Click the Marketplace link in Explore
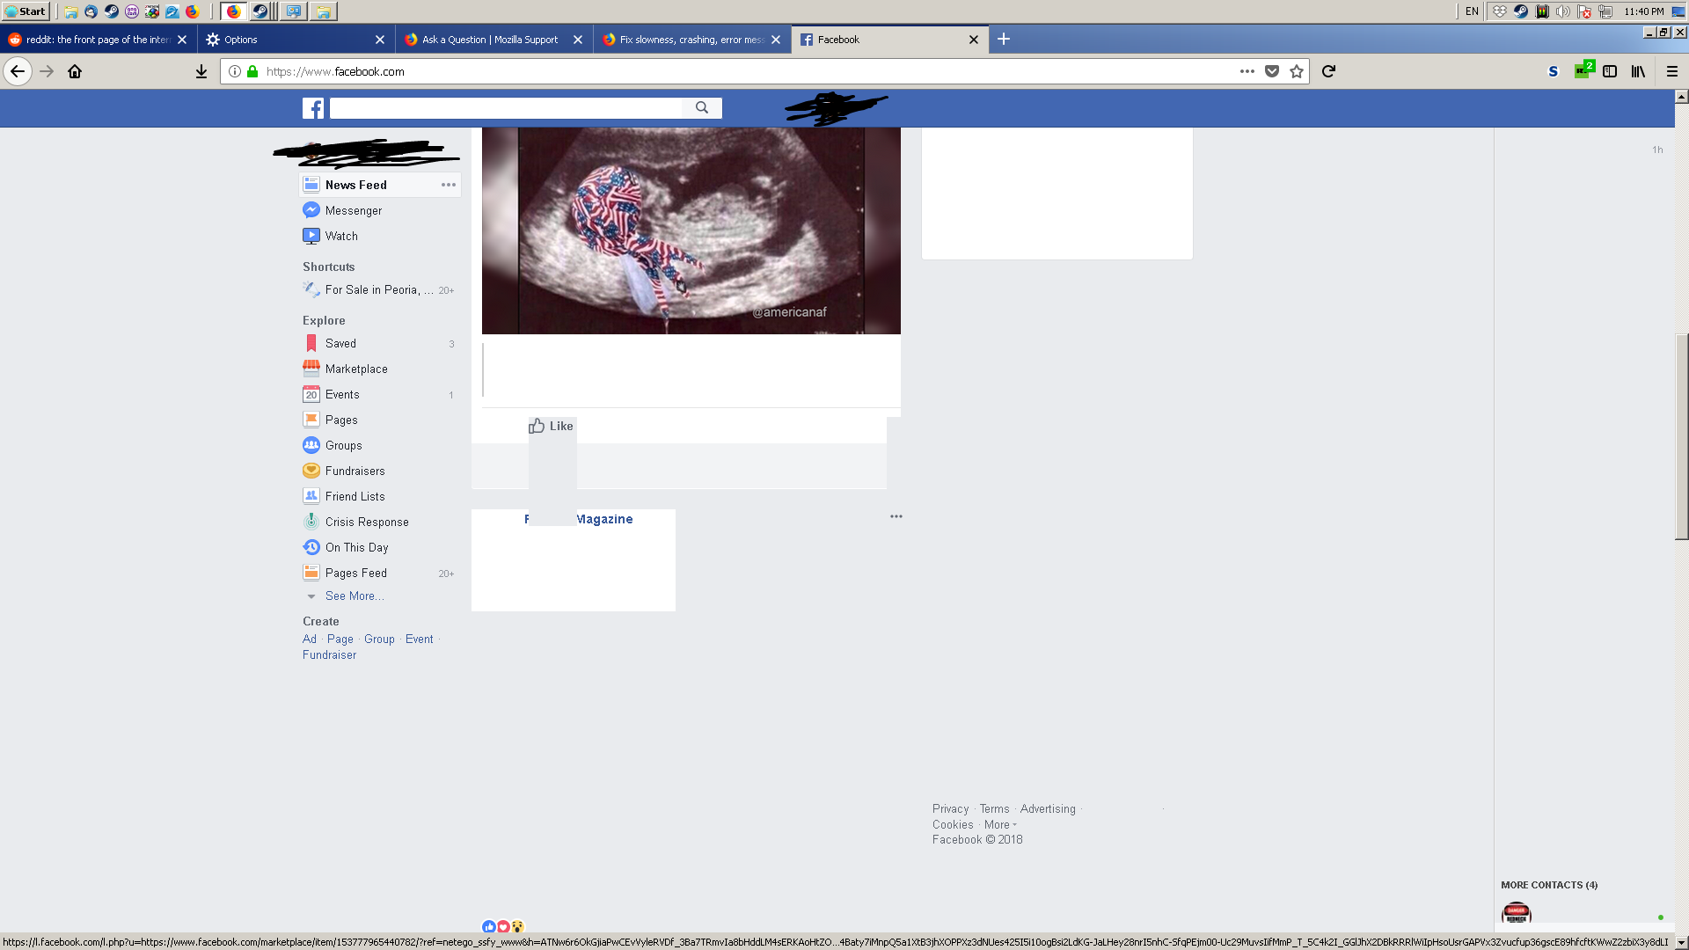Viewport: 1689px width, 950px height. 355,369
